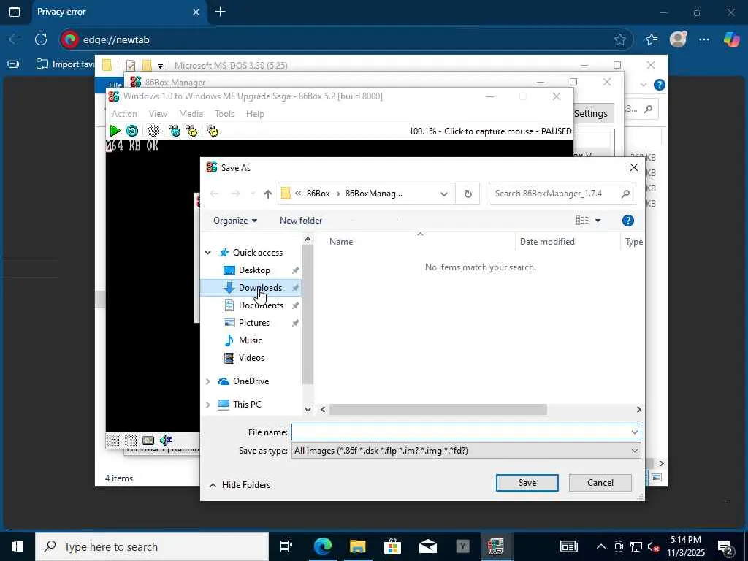The width and height of the screenshot is (748, 561).
Task: Open Edge settings and more menu
Action: [703, 39]
